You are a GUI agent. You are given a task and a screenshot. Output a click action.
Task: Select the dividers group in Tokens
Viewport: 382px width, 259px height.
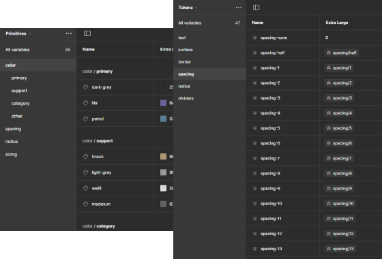[186, 98]
